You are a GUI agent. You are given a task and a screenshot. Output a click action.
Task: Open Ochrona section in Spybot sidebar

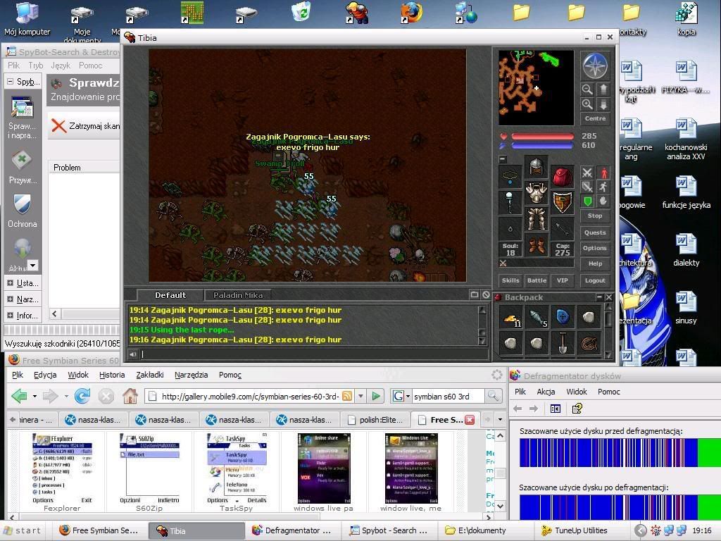point(22,210)
